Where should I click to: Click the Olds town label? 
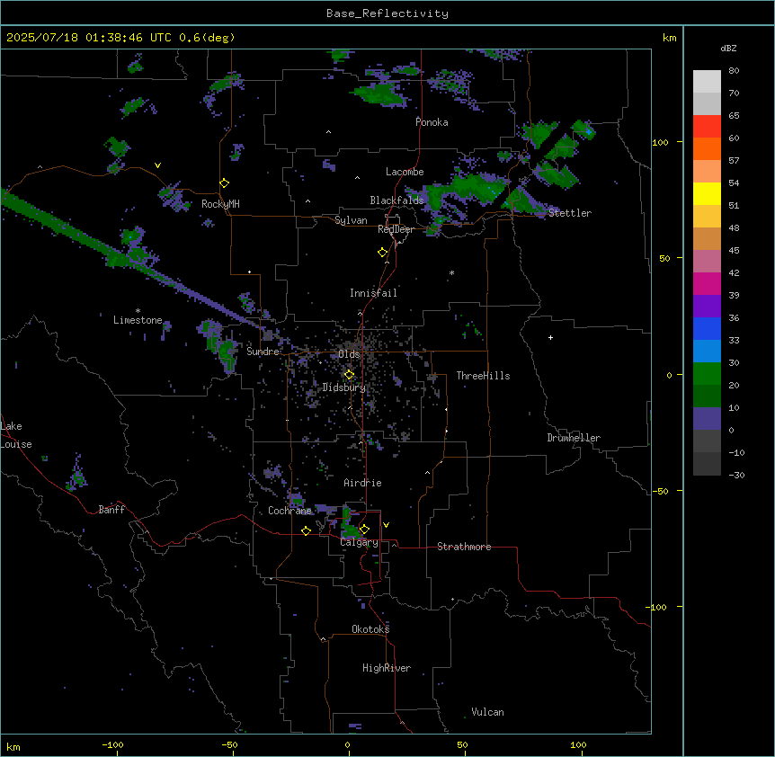[350, 354]
